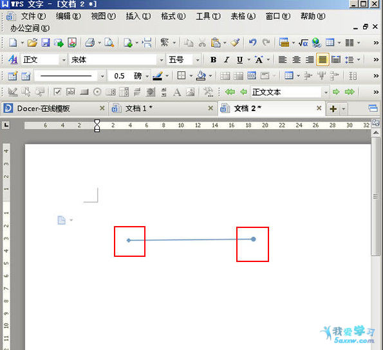This screenshot has width=383, height=350.
Task: Click the Insert Formula icon
Action: click(303, 43)
